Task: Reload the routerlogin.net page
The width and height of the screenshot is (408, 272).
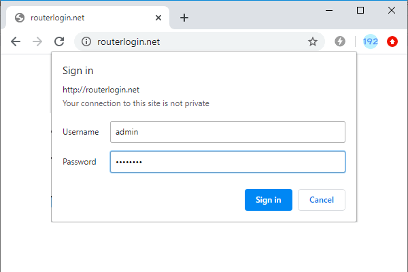Action: 59,41
